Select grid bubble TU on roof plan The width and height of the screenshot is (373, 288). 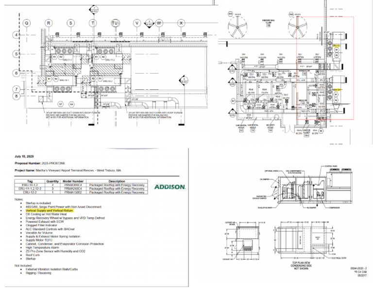(115, 23)
